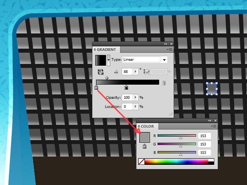Click the Opacity field showing 100
This screenshot has height=185, width=247.
127,98
